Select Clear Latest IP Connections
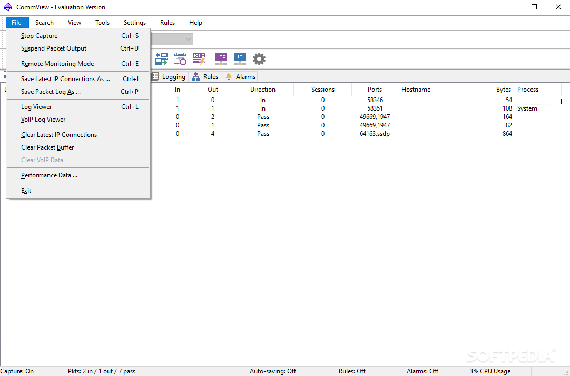 pyautogui.click(x=78, y=135)
